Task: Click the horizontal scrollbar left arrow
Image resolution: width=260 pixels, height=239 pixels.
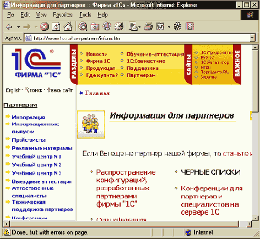Action: click(x=7, y=224)
